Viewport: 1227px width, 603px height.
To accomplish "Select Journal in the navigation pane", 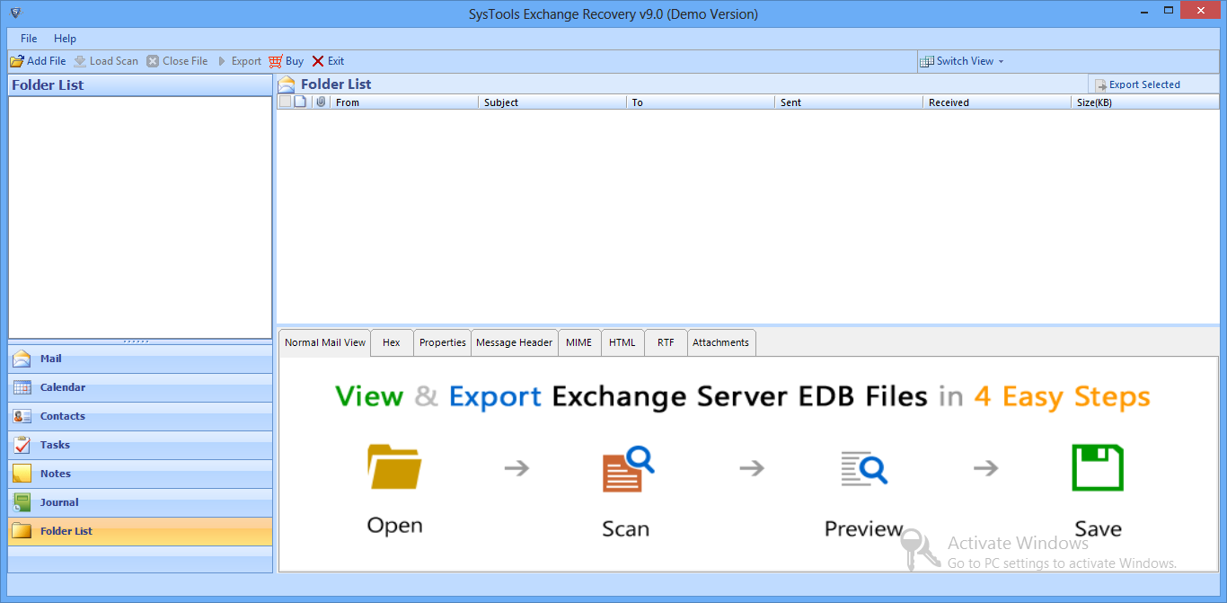I will coord(140,503).
